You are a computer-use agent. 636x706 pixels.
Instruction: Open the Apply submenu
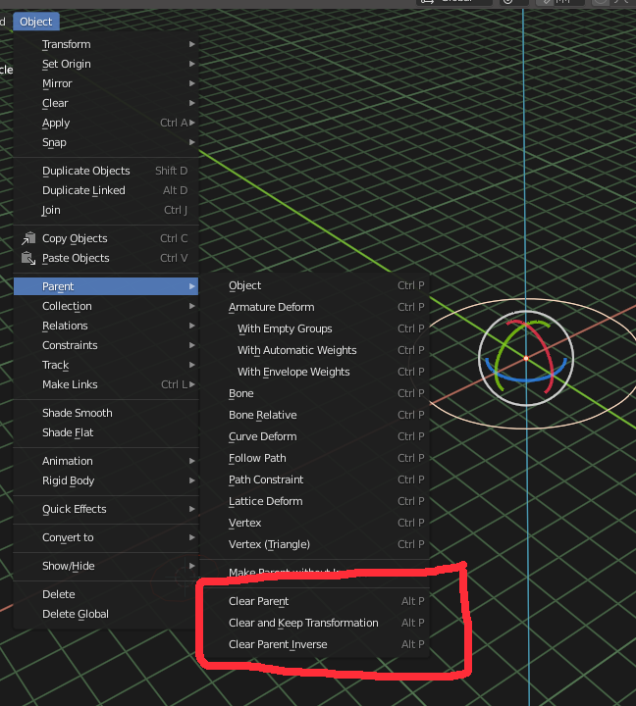(x=106, y=123)
